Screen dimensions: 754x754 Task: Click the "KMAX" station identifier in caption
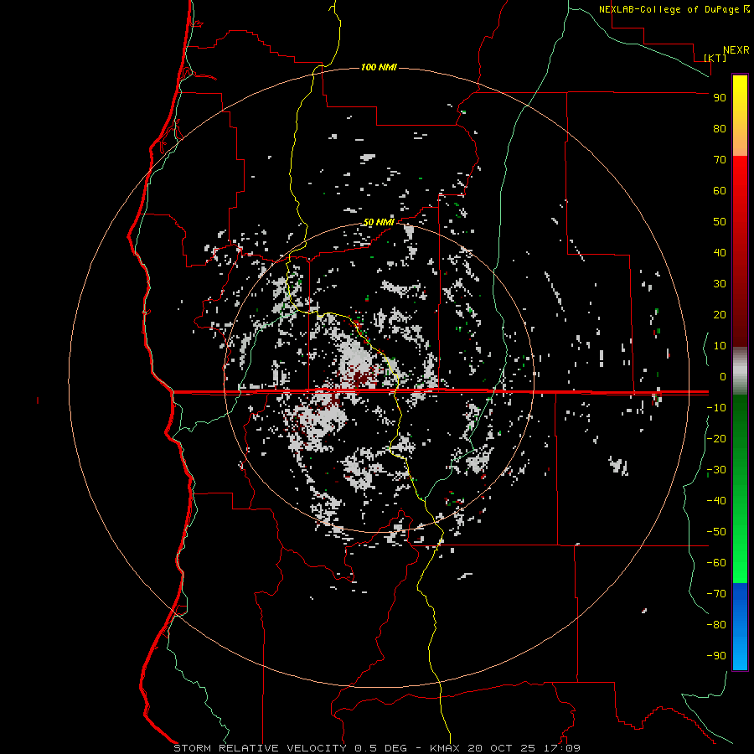pyautogui.click(x=444, y=748)
